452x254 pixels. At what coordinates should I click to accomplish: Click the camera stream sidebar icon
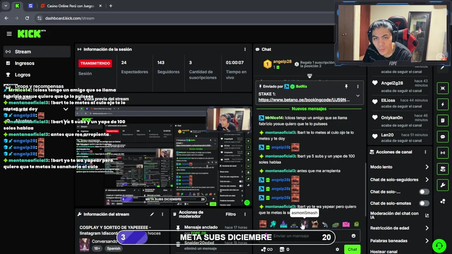point(443,169)
